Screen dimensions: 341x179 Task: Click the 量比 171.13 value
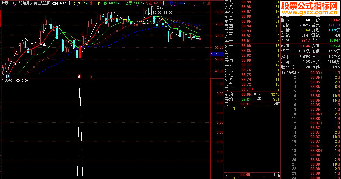(334, 25)
